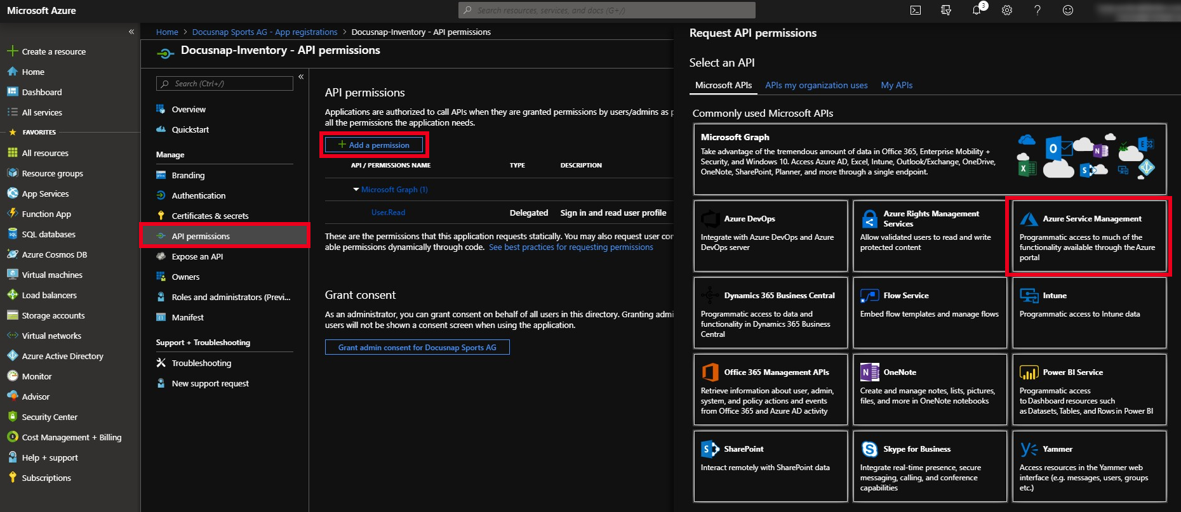The width and height of the screenshot is (1181, 512).
Task: Open portal settings gear icon
Action: tap(1007, 10)
